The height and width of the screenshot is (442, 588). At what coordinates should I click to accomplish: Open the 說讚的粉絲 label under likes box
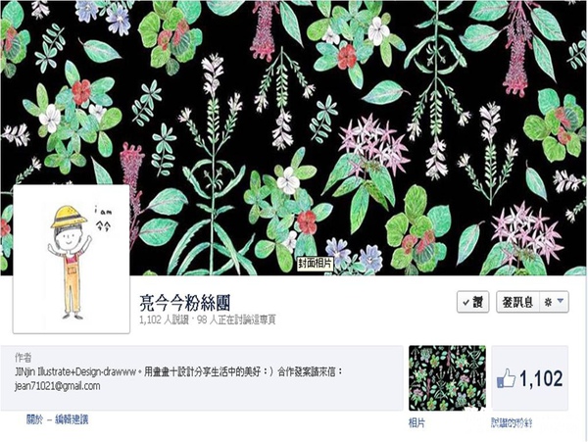[512, 423]
